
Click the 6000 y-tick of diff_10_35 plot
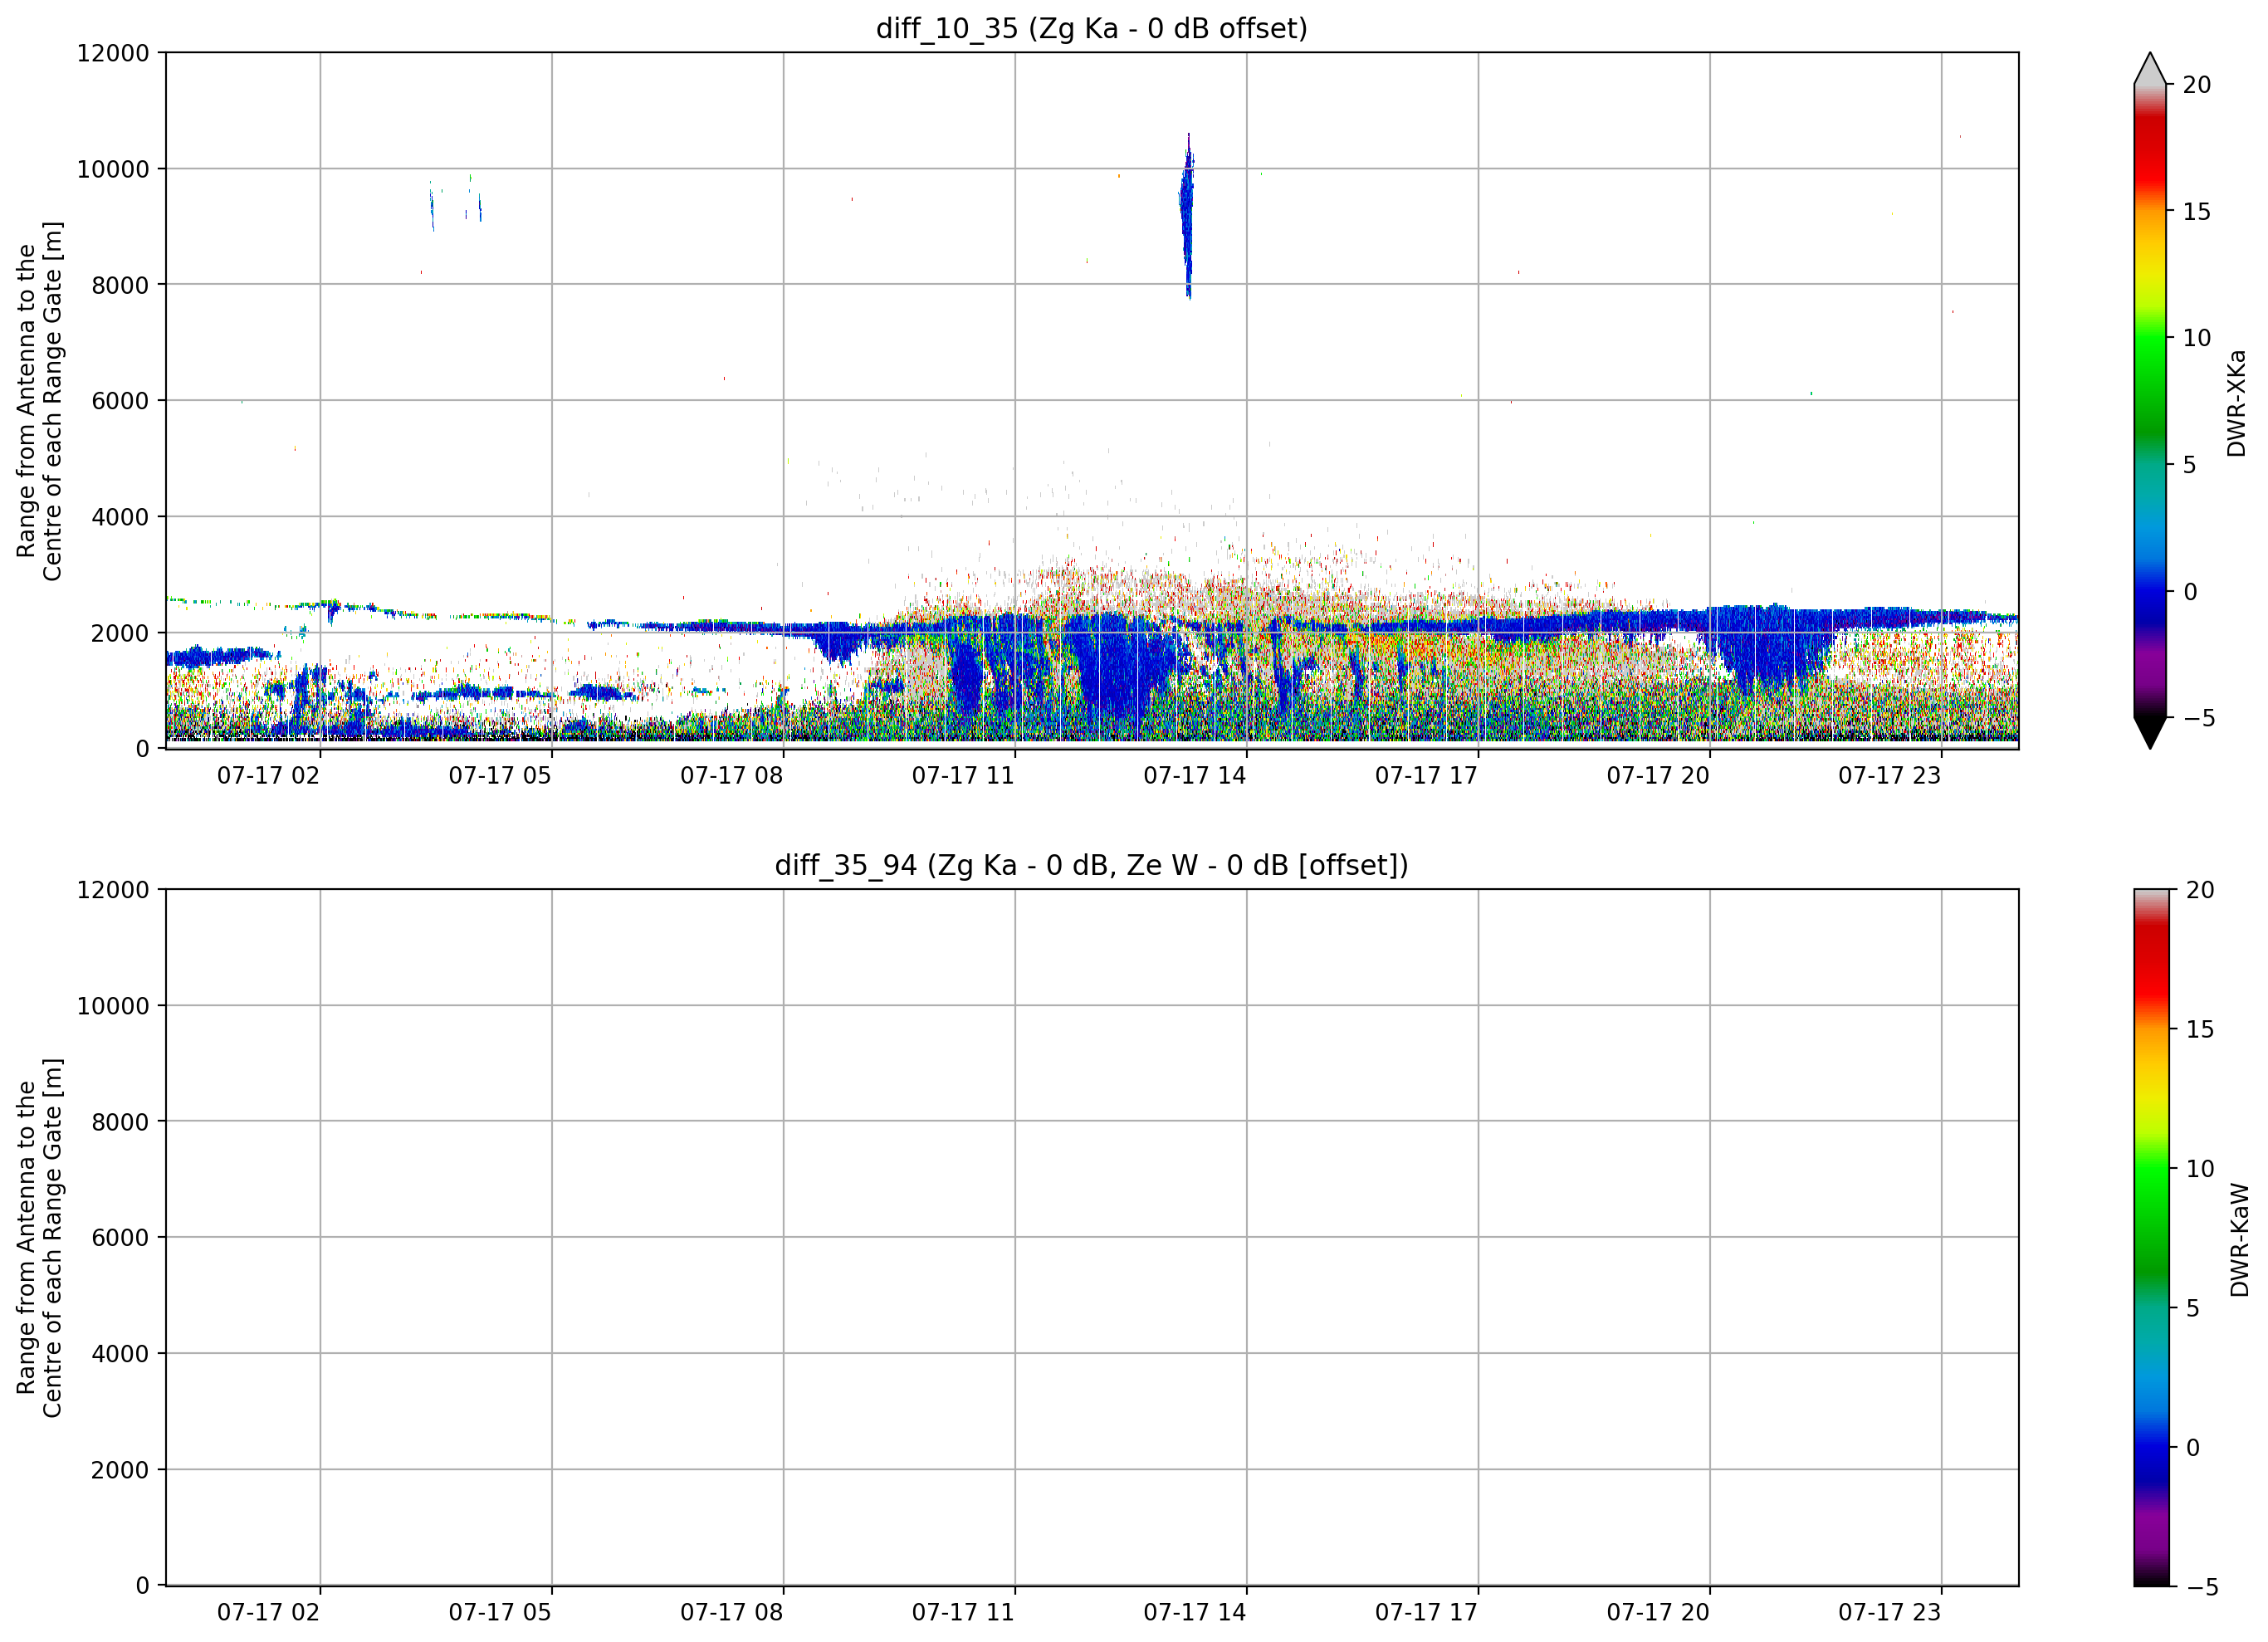click(x=120, y=401)
